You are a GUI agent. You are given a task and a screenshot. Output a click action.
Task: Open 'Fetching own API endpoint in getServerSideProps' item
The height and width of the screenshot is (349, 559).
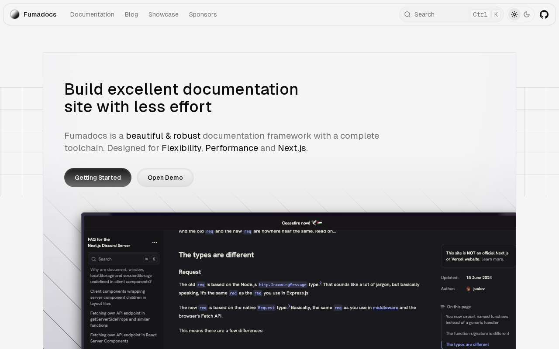120,319
